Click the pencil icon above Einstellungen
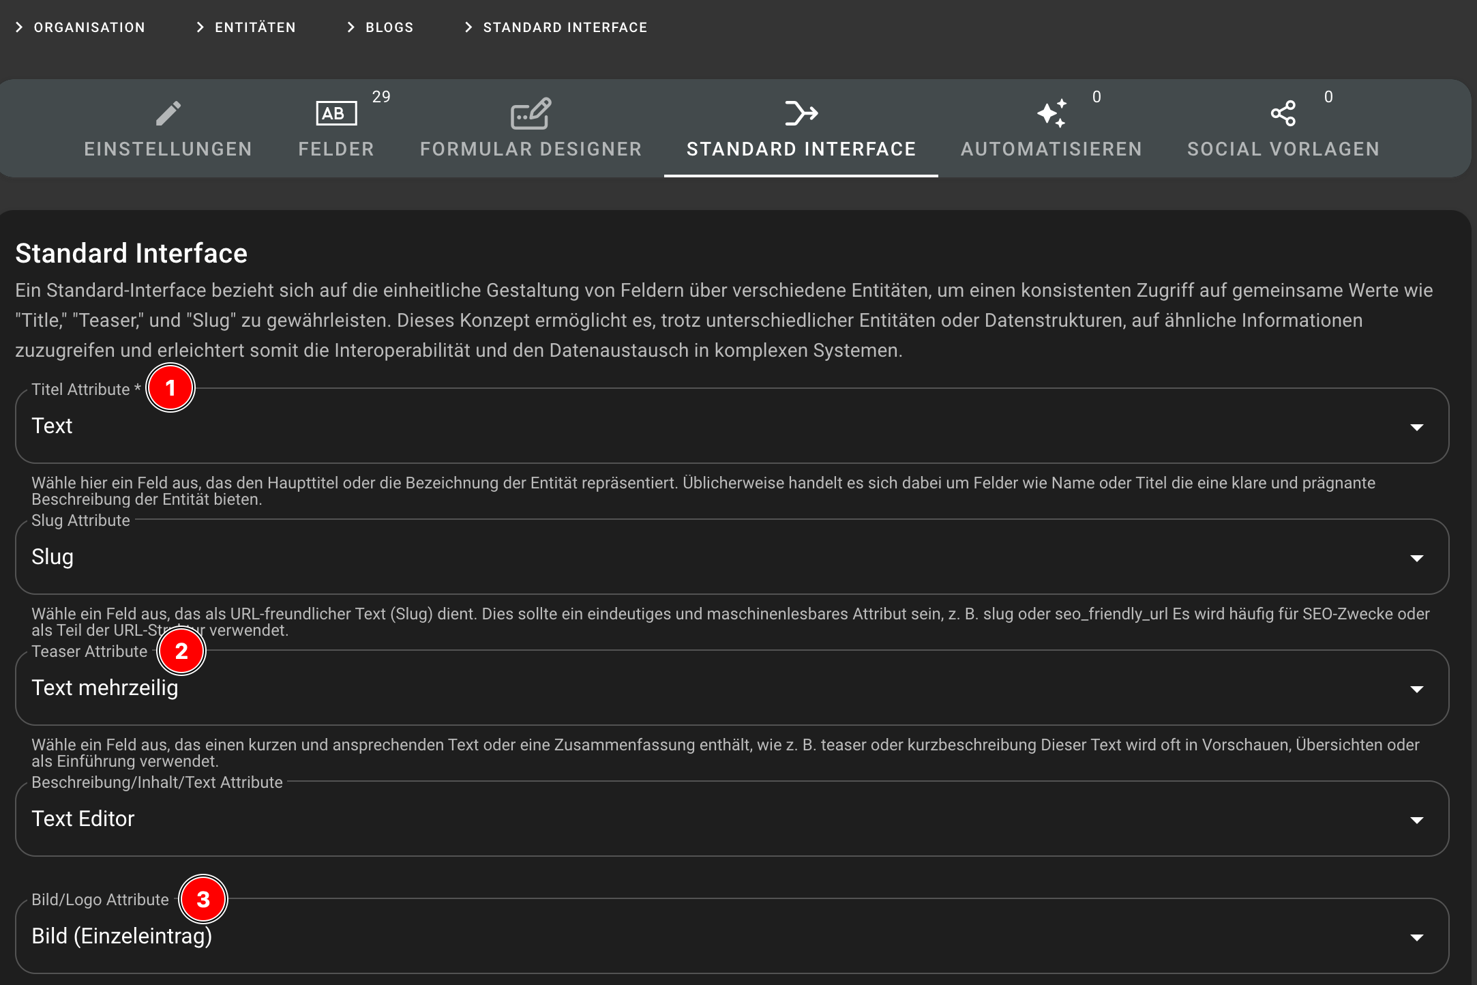Screen dimensions: 1477x985 (x=168, y=113)
